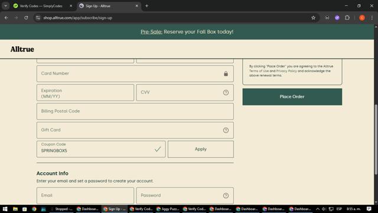Show hidden system tray icons

(x=318, y=209)
